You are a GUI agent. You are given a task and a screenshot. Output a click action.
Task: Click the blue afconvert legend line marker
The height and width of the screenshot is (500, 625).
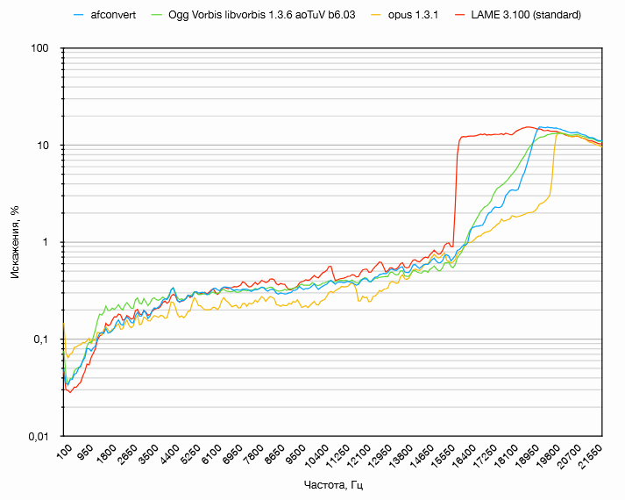(79, 15)
